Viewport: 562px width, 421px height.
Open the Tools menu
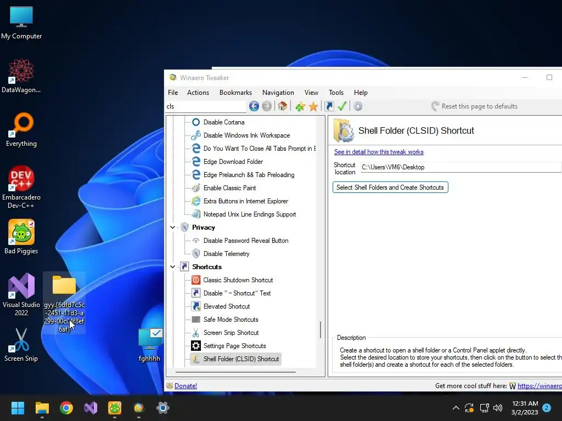[x=336, y=92]
